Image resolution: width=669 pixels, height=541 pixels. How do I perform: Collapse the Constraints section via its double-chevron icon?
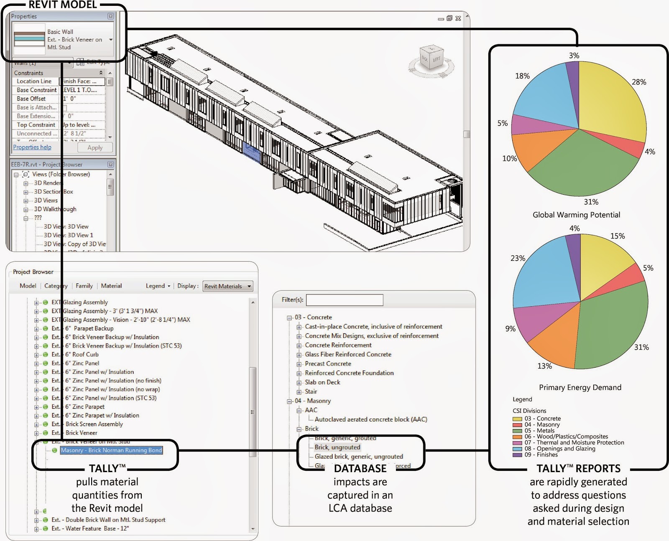pyautogui.click(x=102, y=73)
